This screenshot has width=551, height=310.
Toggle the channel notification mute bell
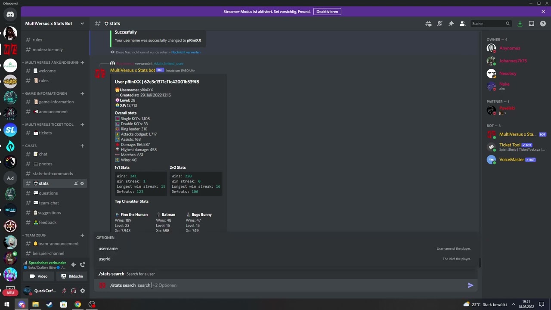pos(440,24)
